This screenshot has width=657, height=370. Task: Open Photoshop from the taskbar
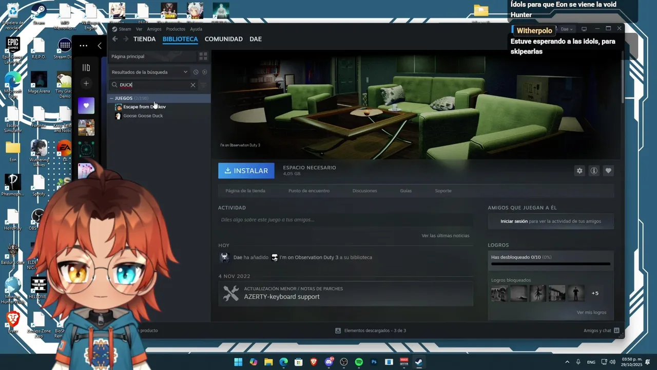pos(374,362)
